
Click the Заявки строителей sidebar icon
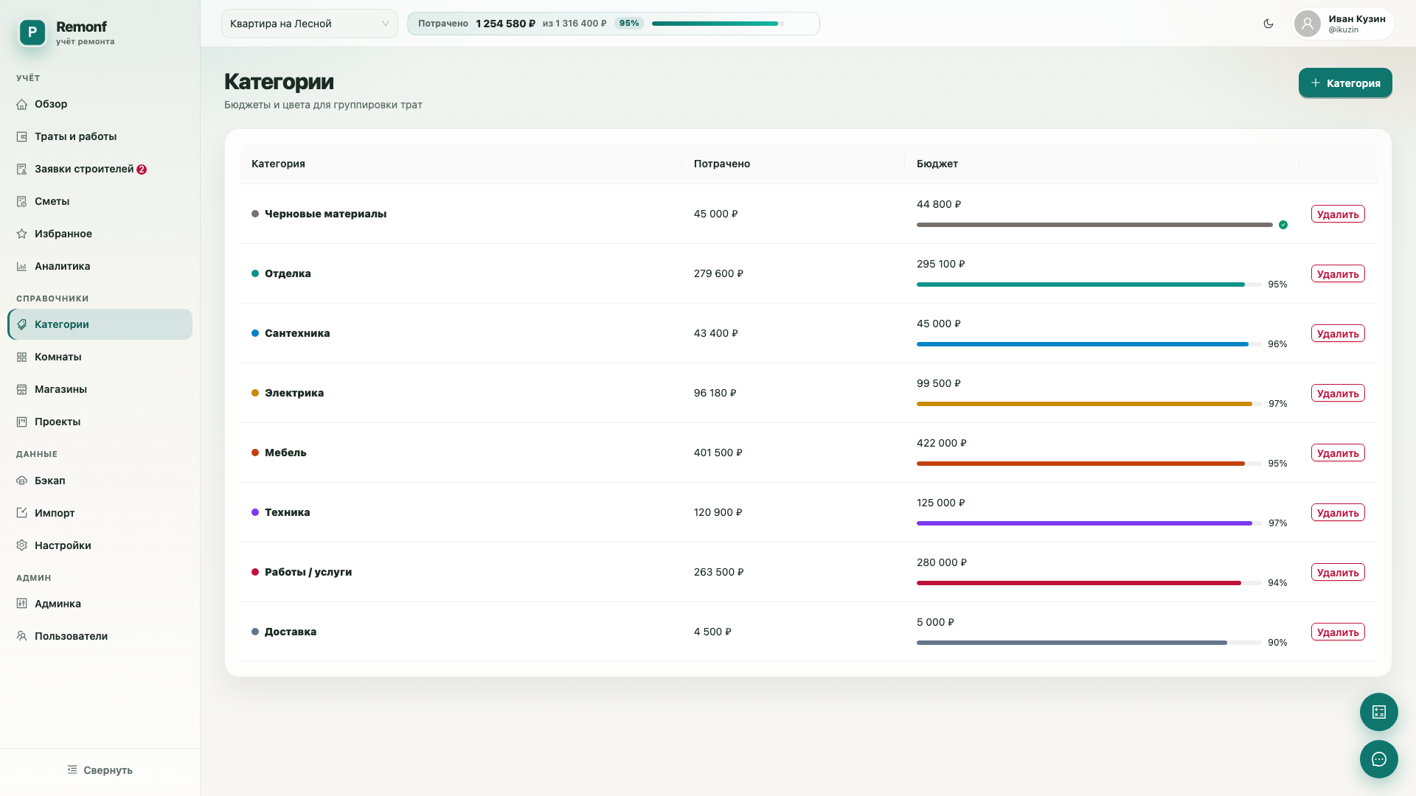(x=22, y=169)
